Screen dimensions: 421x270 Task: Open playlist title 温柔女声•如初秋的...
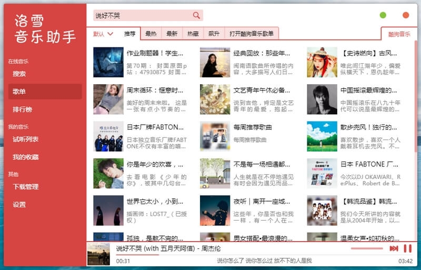(370, 238)
